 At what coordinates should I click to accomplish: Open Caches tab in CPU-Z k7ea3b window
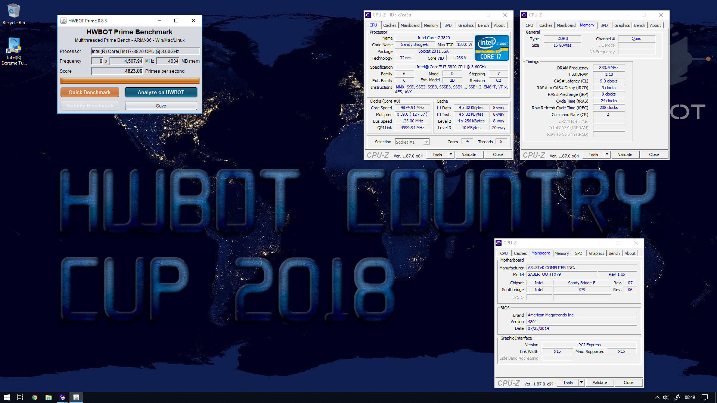coord(389,25)
